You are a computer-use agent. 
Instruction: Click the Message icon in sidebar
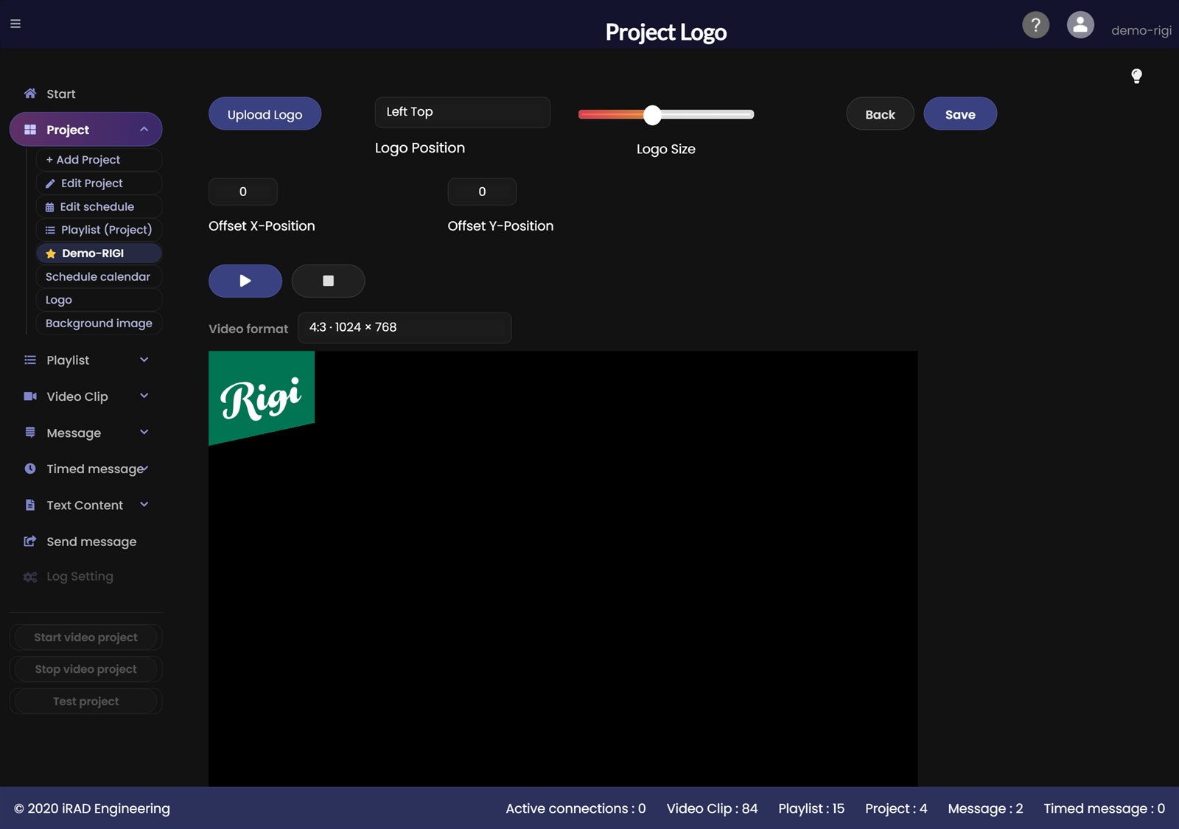pos(30,433)
